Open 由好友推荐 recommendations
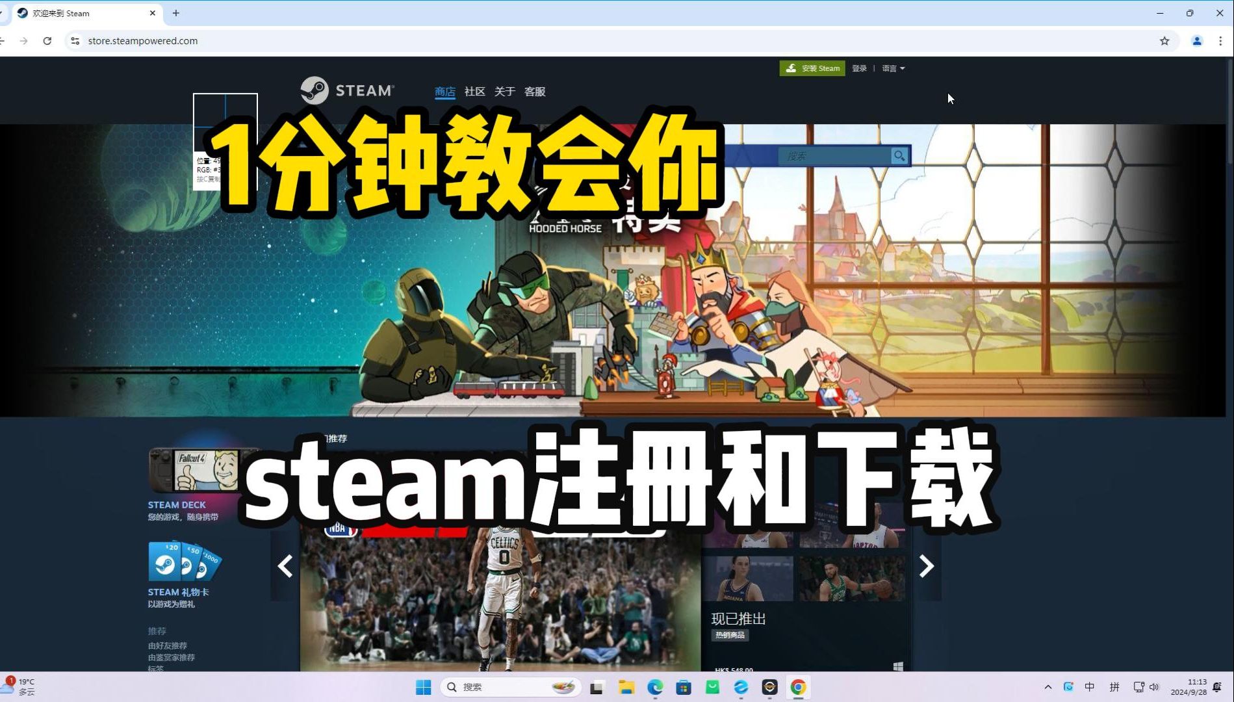1234x702 pixels. pos(168,645)
